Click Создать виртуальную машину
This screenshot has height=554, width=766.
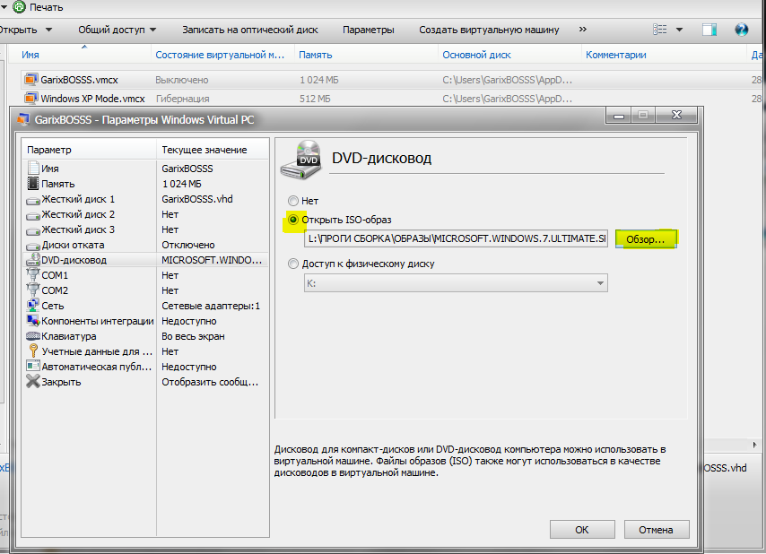pos(489,30)
